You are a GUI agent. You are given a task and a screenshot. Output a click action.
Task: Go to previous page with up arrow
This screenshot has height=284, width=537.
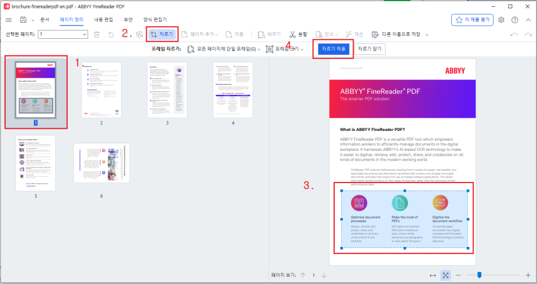coord(303,275)
